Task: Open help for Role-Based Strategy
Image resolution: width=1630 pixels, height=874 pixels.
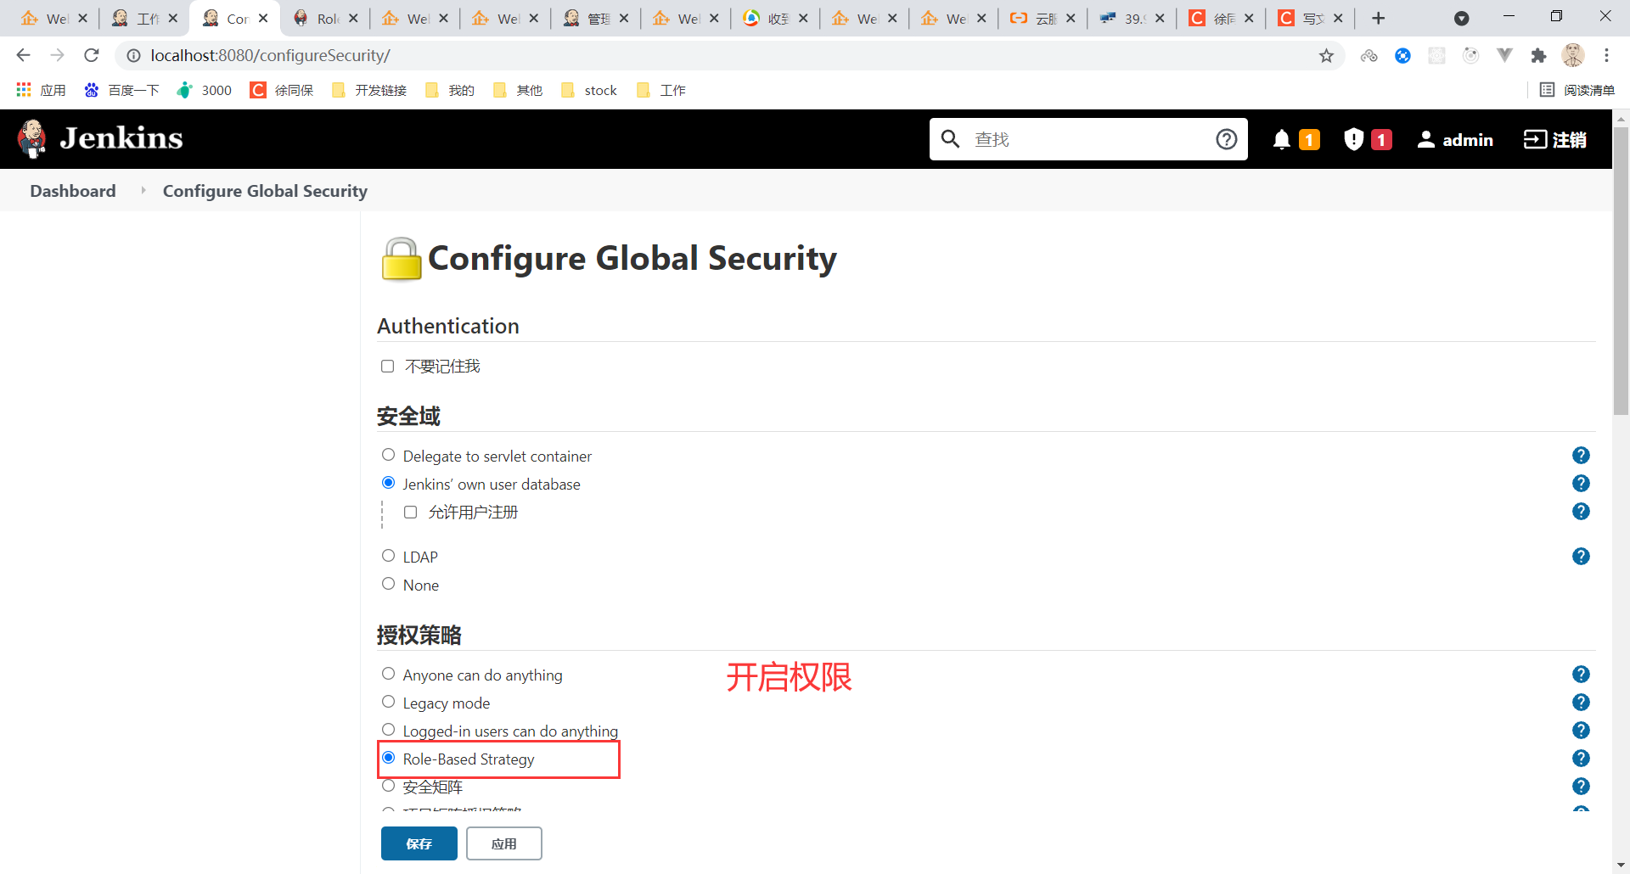Action: coord(1581,759)
